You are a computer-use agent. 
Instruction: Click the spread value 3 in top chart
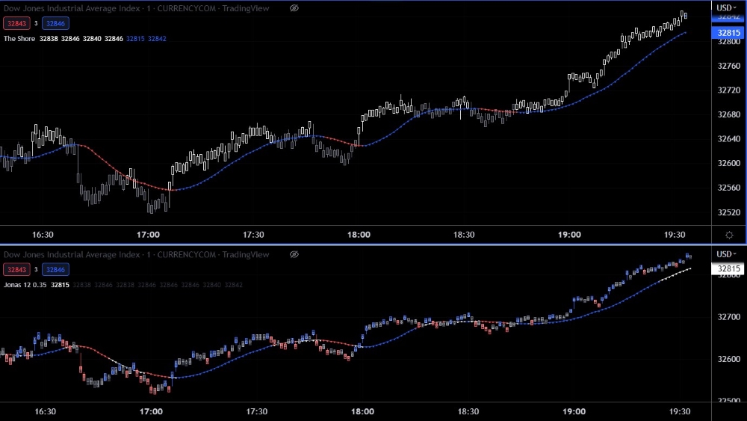point(36,23)
